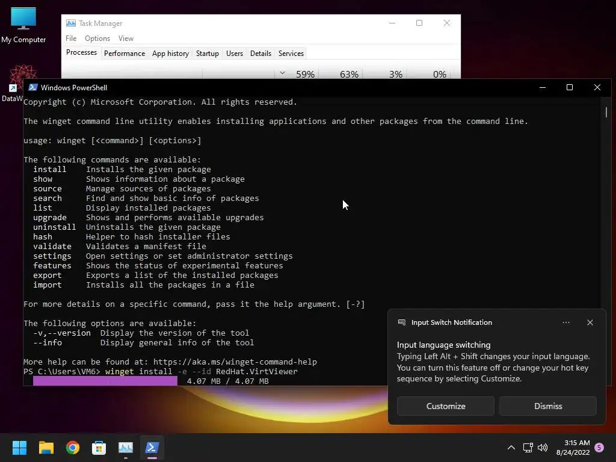Launch Google Chrome from the taskbar
The image size is (616, 462).
pos(73,448)
